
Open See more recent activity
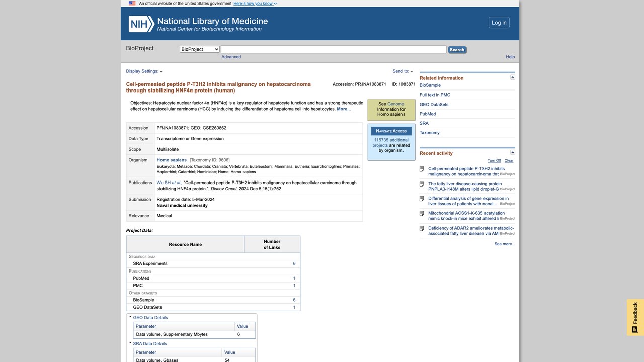pos(505,244)
